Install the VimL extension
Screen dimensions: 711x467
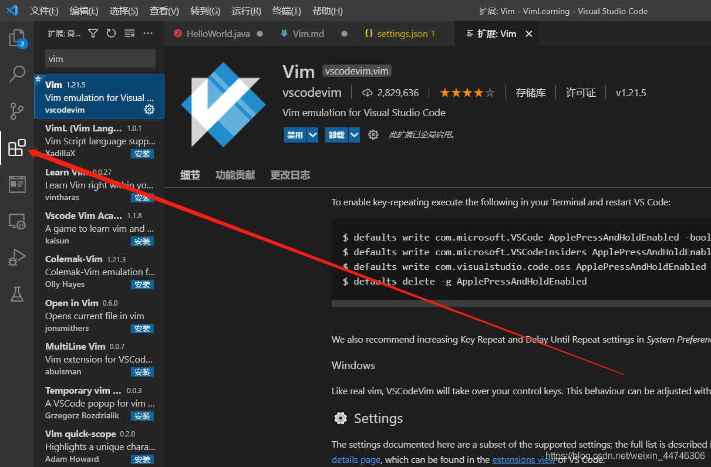pyautogui.click(x=142, y=153)
